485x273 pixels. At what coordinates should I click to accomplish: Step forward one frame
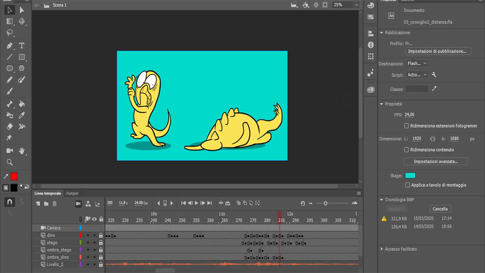(203, 203)
